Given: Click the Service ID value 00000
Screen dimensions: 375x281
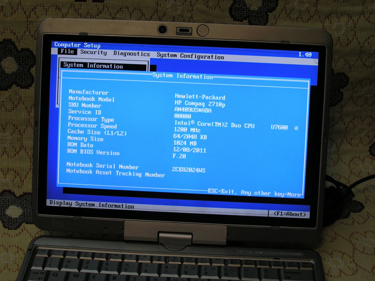Looking at the screenshot, I should 182,116.
